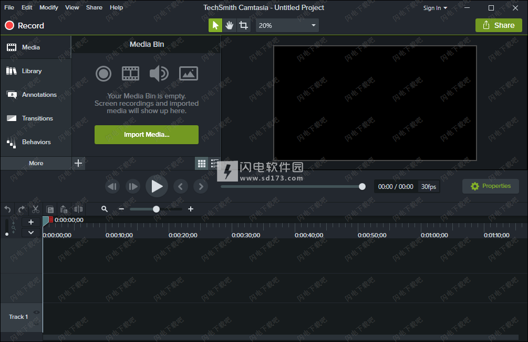528x342 pixels.
Task: Step forward one frame in playback
Action: coord(133,186)
